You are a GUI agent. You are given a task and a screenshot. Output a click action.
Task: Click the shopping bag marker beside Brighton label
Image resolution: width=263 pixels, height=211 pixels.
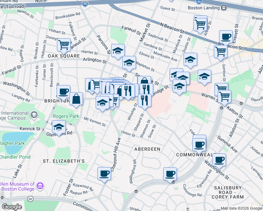pos(76,99)
